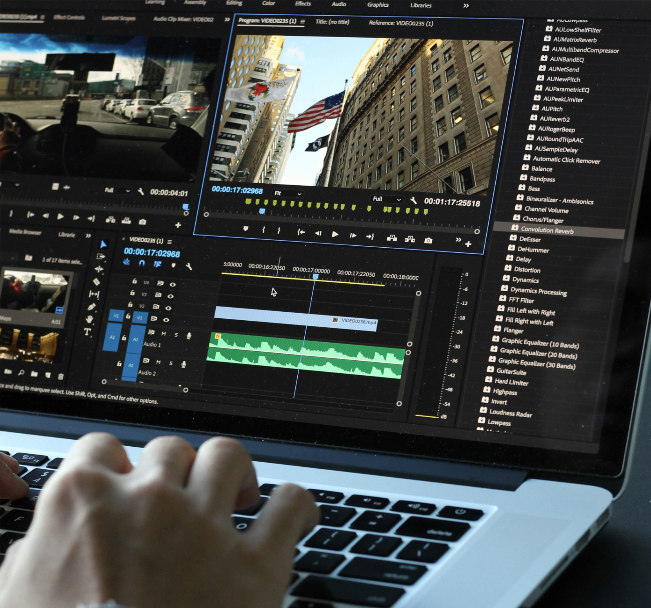
Task: Open Program VIDEO0235 panel menu
Action: pos(302,22)
